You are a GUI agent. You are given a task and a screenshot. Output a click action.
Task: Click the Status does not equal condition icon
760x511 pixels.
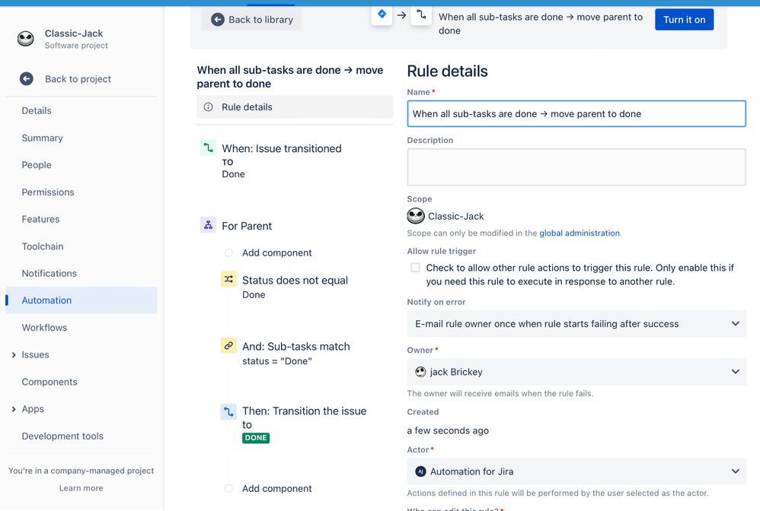point(228,279)
